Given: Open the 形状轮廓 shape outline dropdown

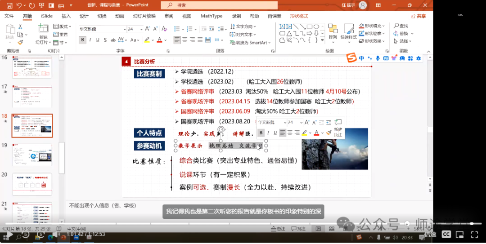Looking at the screenshot, I should (372, 33).
